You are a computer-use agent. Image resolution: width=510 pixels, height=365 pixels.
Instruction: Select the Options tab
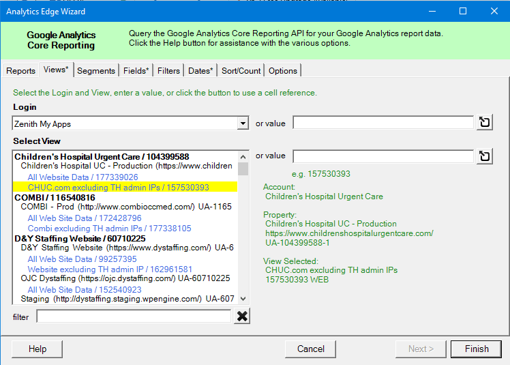[283, 71]
